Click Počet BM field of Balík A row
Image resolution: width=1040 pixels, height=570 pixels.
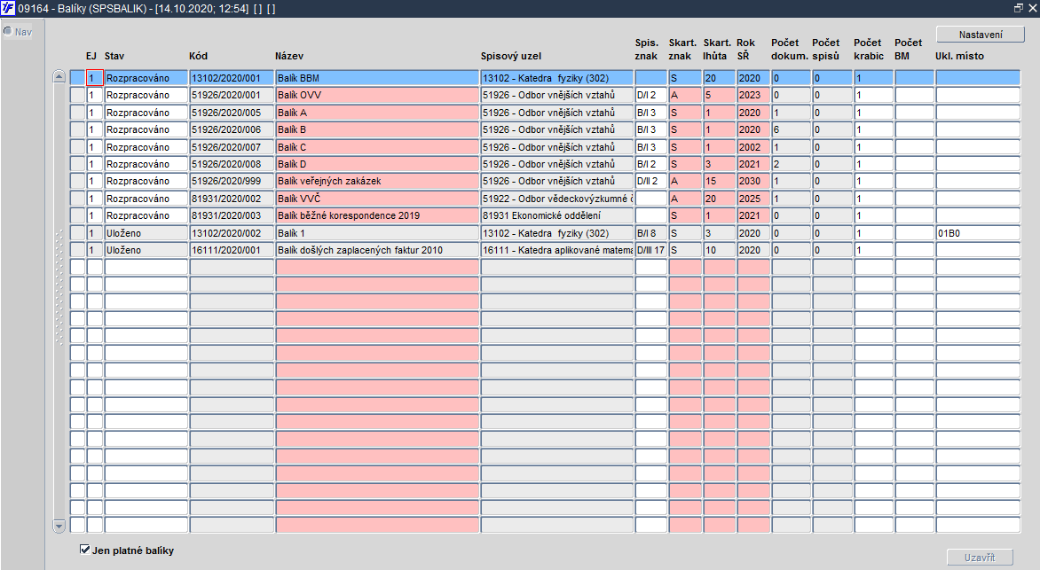tap(914, 112)
